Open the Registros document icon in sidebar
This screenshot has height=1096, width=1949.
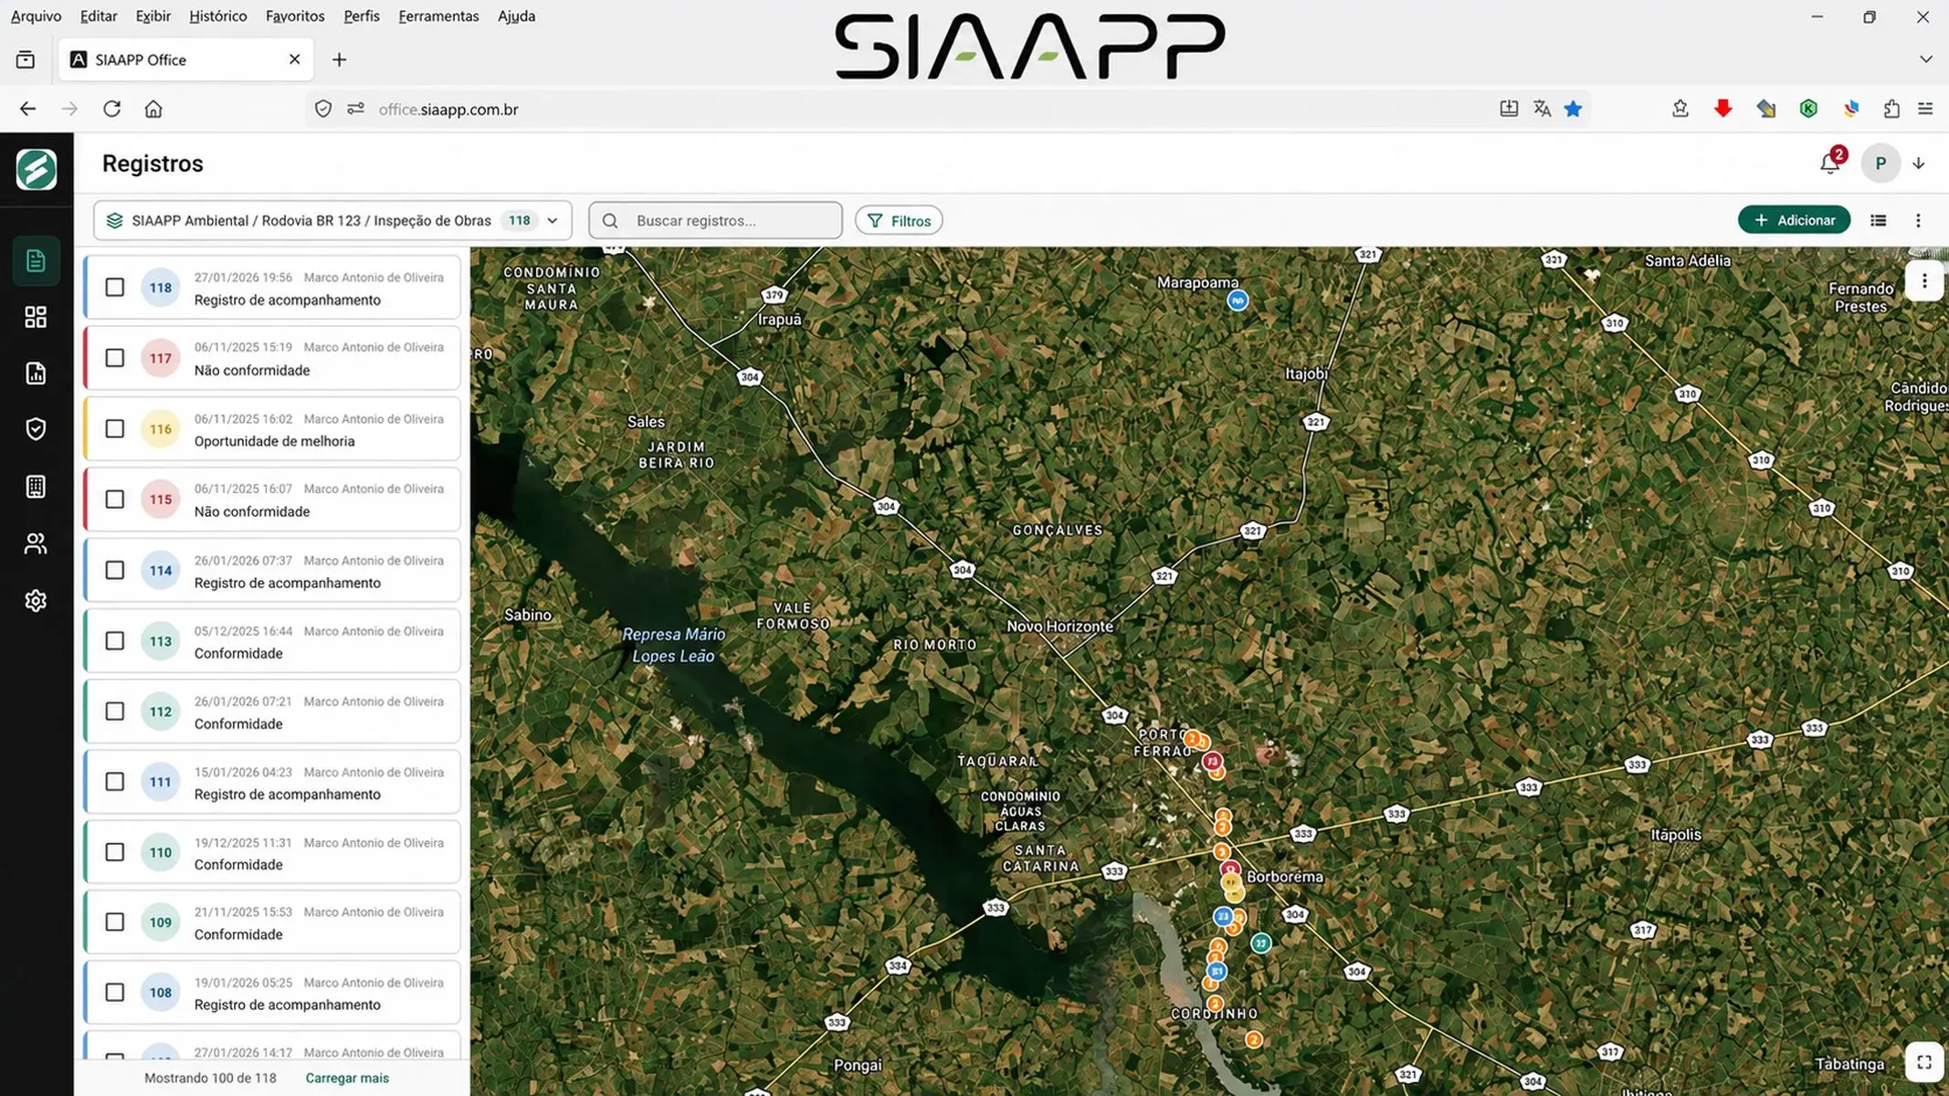(36, 261)
